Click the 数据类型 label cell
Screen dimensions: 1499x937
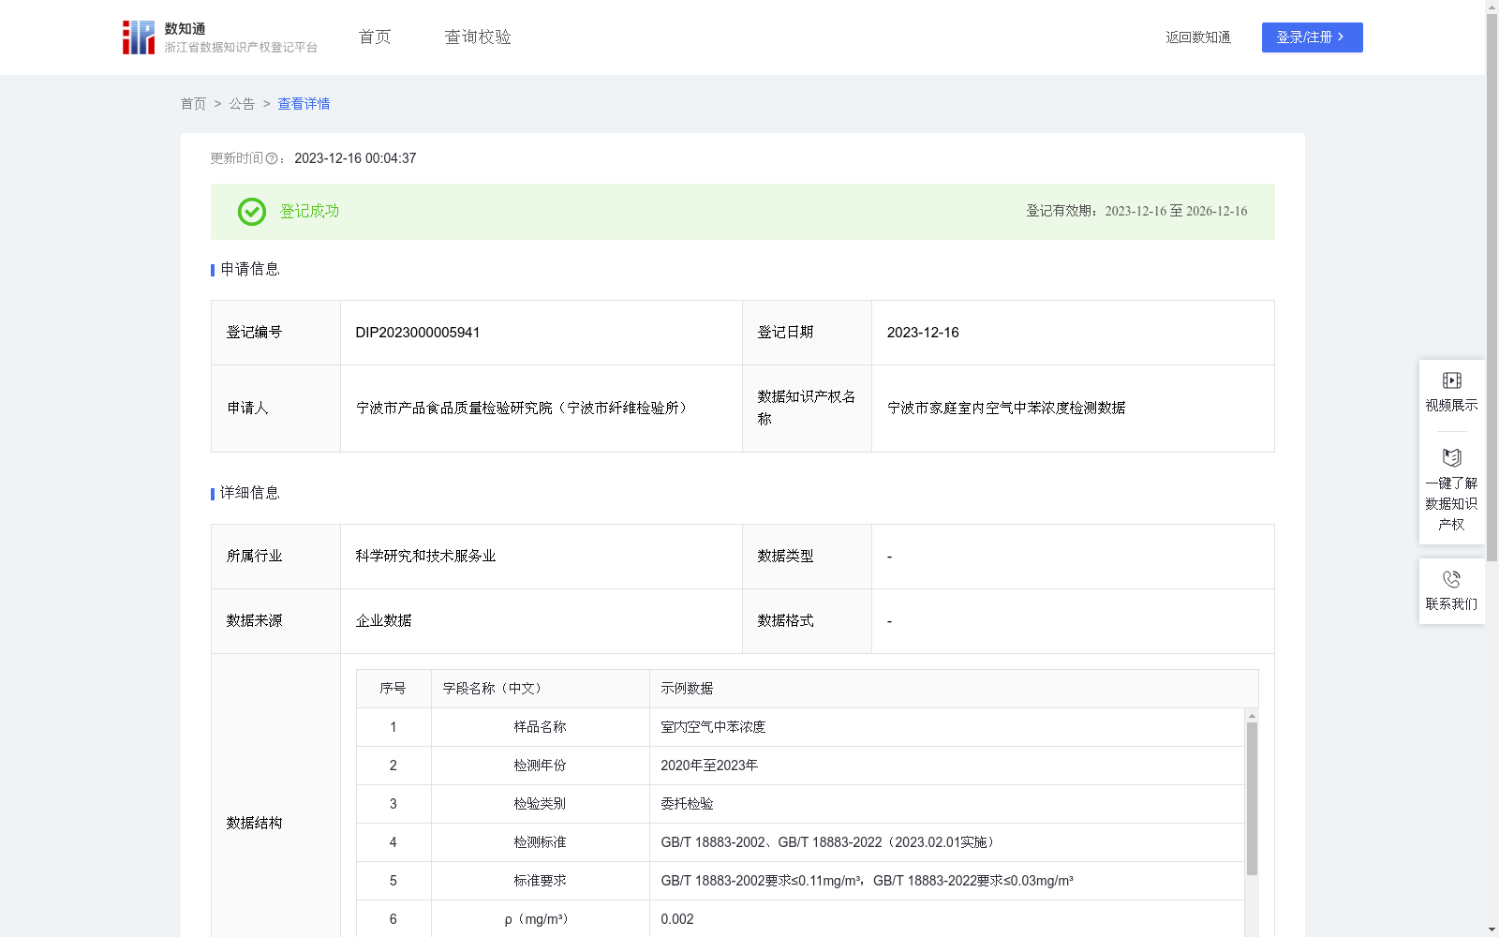point(807,557)
